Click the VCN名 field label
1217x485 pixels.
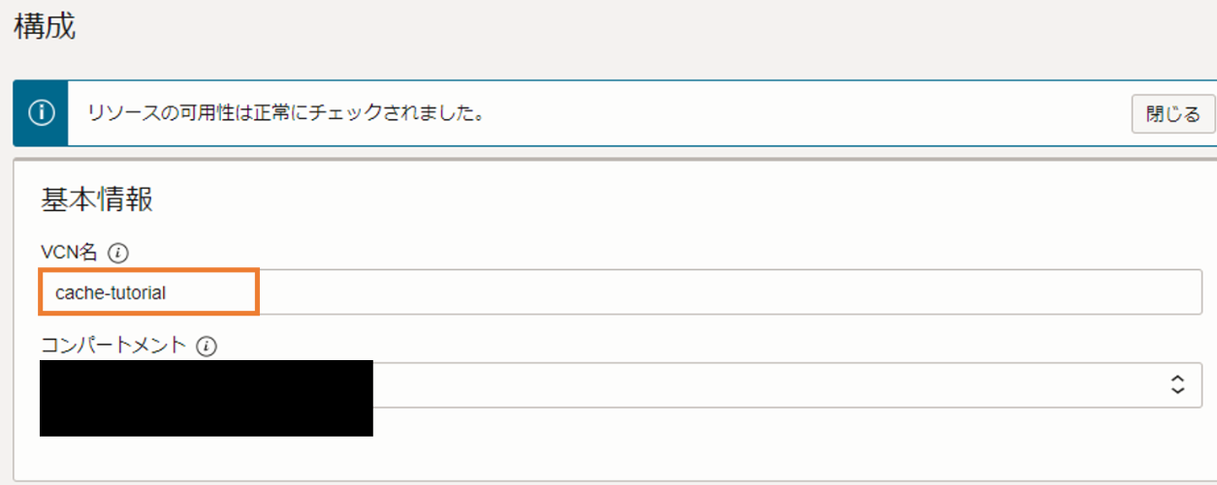click(69, 254)
